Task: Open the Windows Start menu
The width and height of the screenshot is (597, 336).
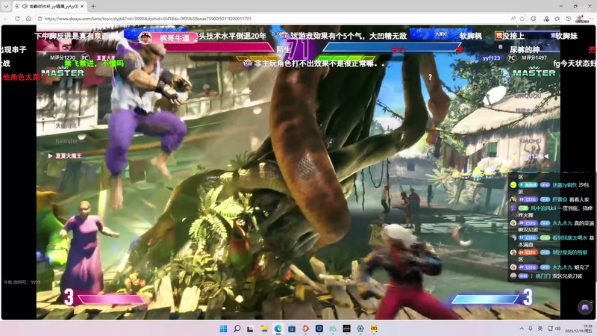Action: (223, 329)
